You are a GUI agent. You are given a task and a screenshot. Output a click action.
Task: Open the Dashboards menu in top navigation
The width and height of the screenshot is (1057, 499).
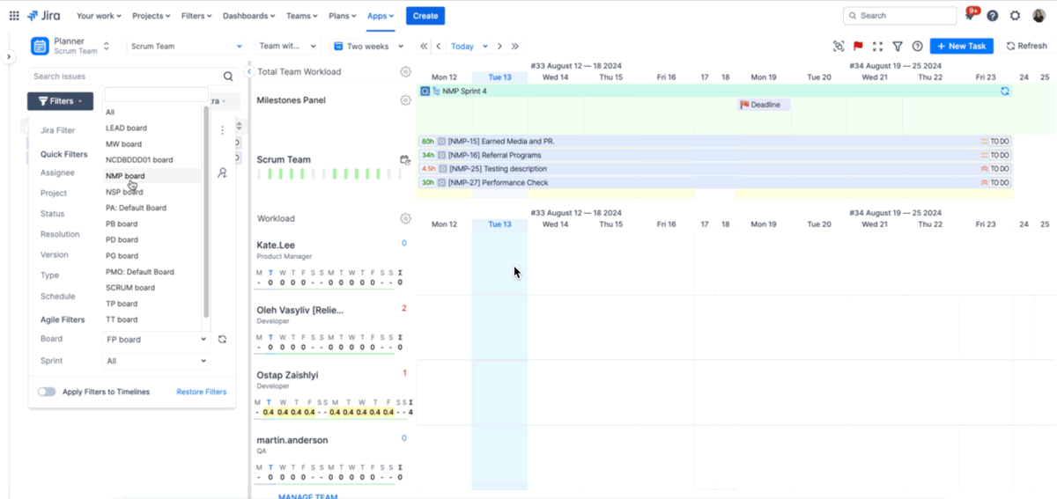[248, 16]
